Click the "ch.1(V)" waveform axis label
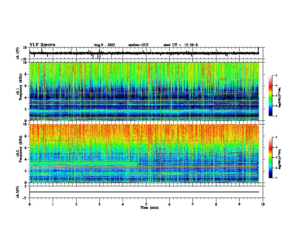Image resolution: width=296 pixels, height=229 pixels. [x=18, y=53]
